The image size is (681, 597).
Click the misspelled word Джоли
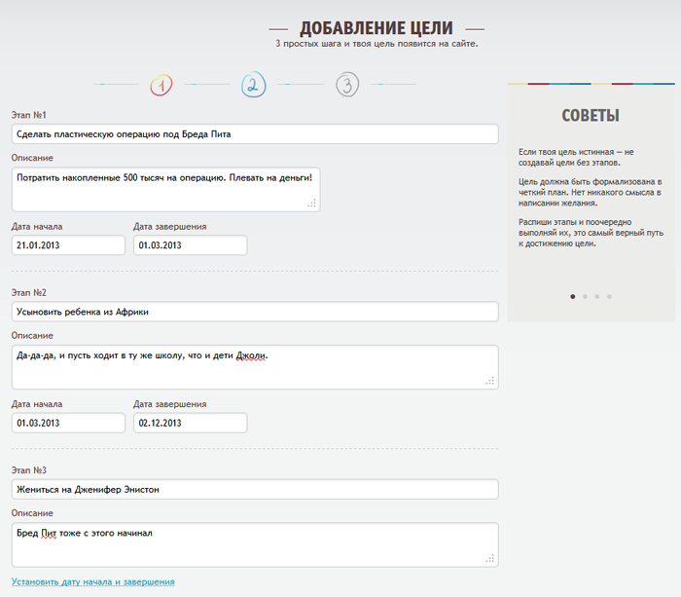tap(251, 355)
